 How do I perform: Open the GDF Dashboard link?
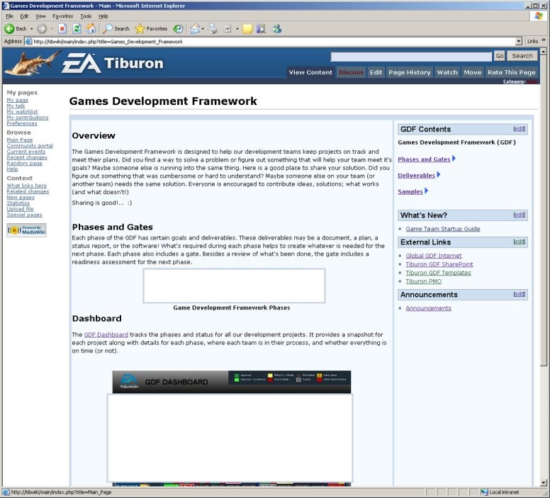106,334
